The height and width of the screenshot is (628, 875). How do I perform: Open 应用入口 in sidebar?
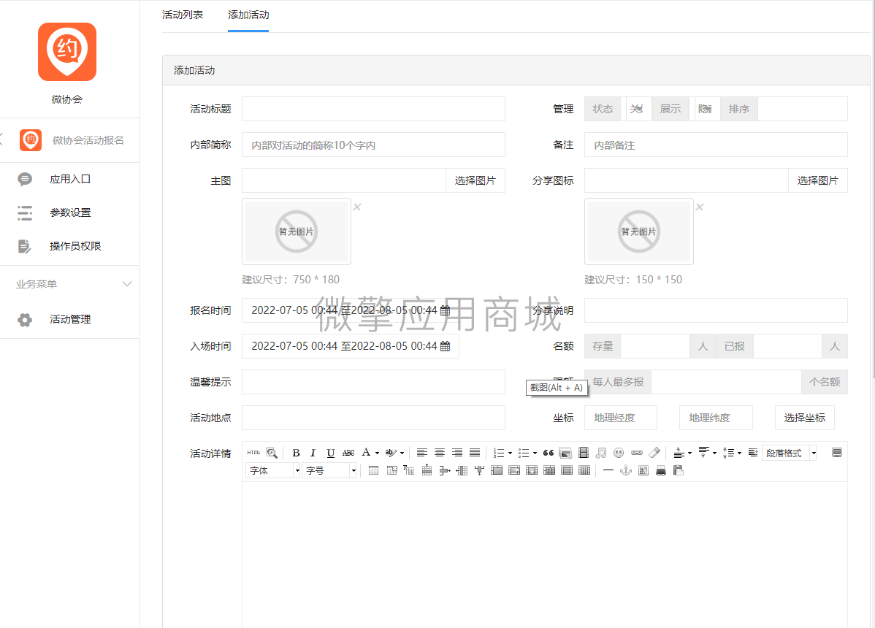70,179
